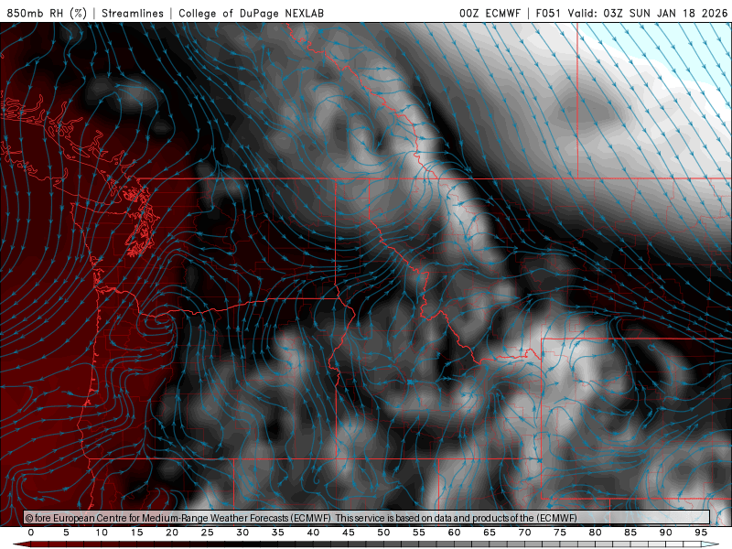This screenshot has height=549, width=732.
Task: Pick the "35" scale label
Action: pyautogui.click(x=278, y=533)
